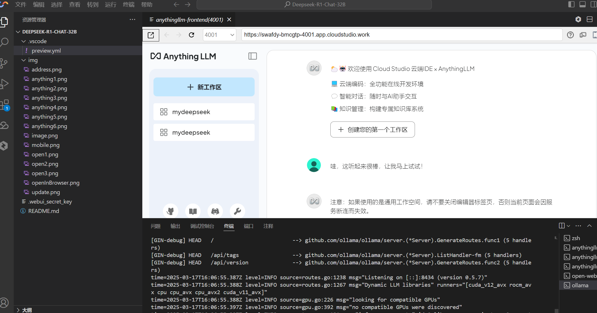The width and height of the screenshot is (597, 313).
Task: Click 创建您的第一个工作区 button
Action: click(372, 129)
